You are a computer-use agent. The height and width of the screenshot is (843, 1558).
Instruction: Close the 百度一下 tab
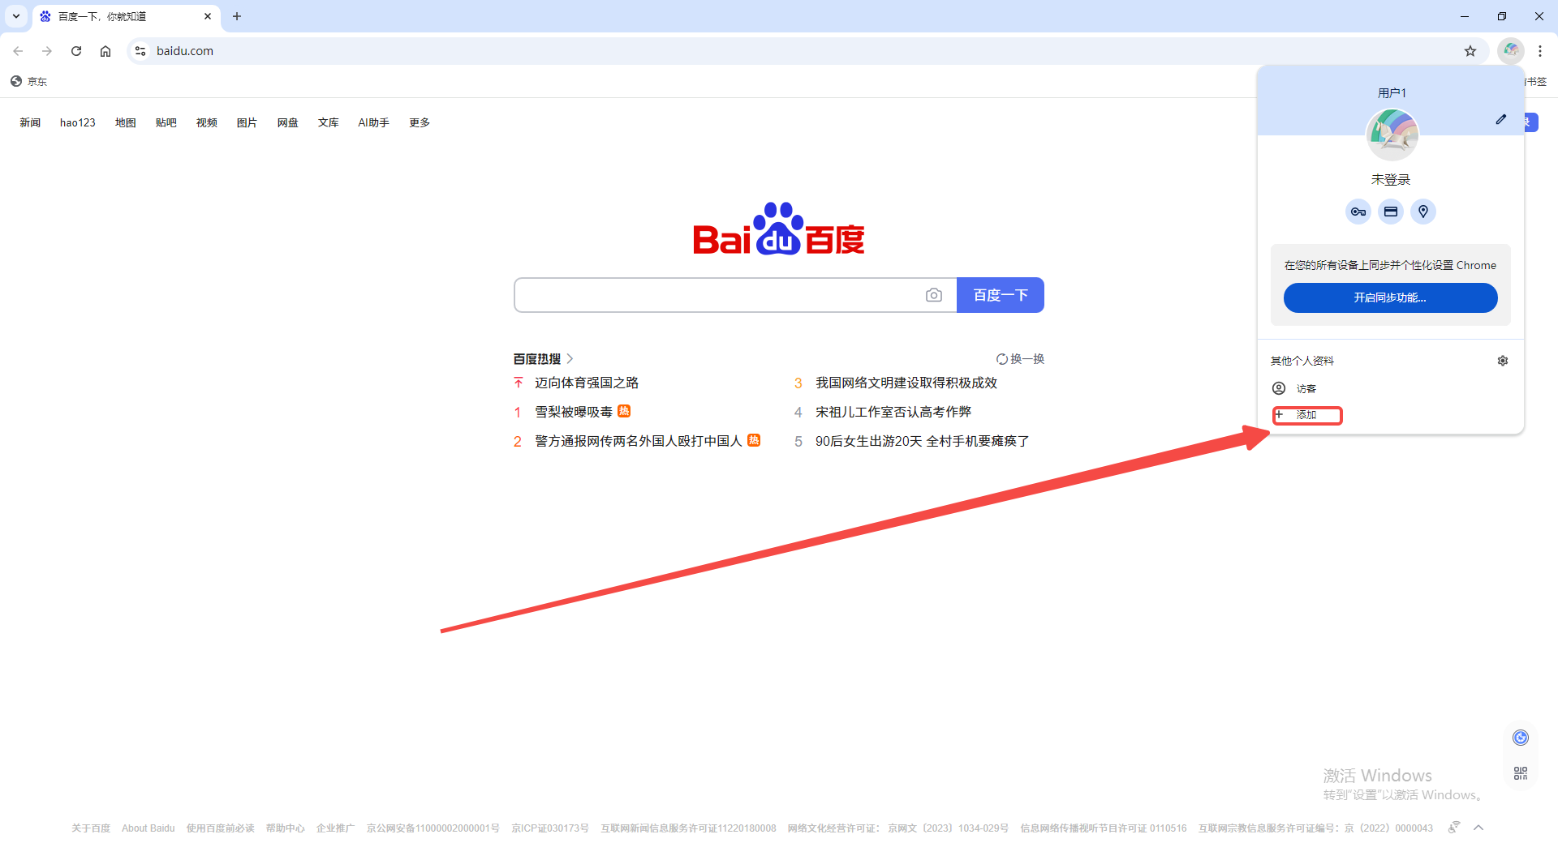(x=208, y=16)
